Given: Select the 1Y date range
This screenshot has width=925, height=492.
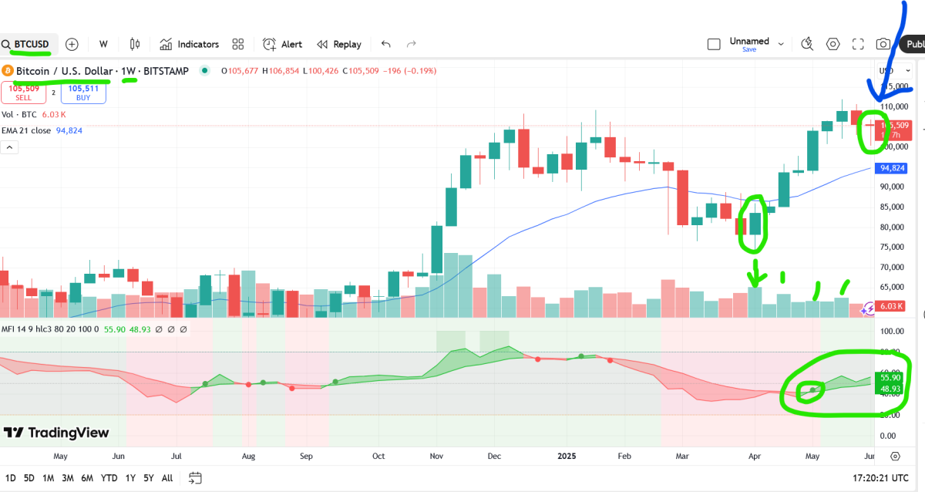Looking at the screenshot, I should 130,478.
